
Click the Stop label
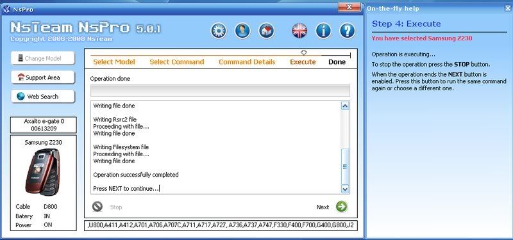point(116,207)
